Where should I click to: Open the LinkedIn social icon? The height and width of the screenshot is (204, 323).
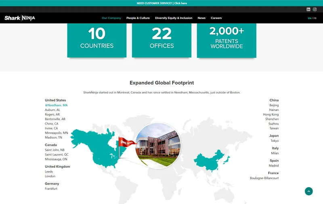click(x=308, y=9)
